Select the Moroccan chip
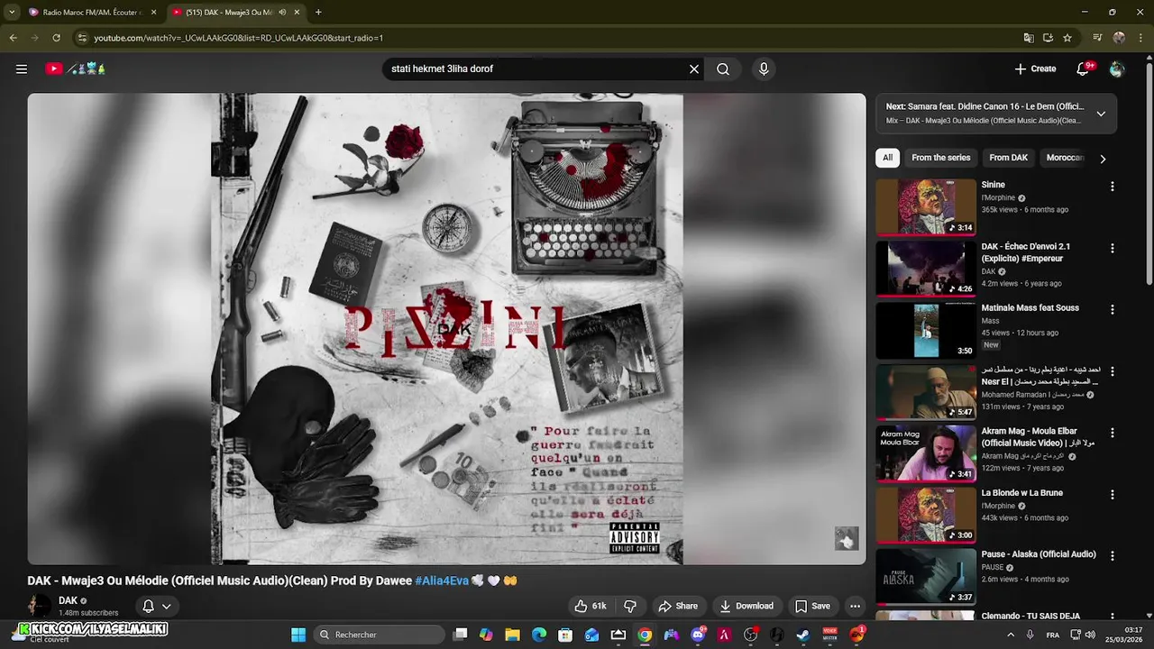1154x649 pixels. [x=1065, y=158]
